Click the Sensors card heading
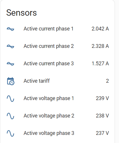This screenshot has height=143, width=119. (x=21, y=13)
